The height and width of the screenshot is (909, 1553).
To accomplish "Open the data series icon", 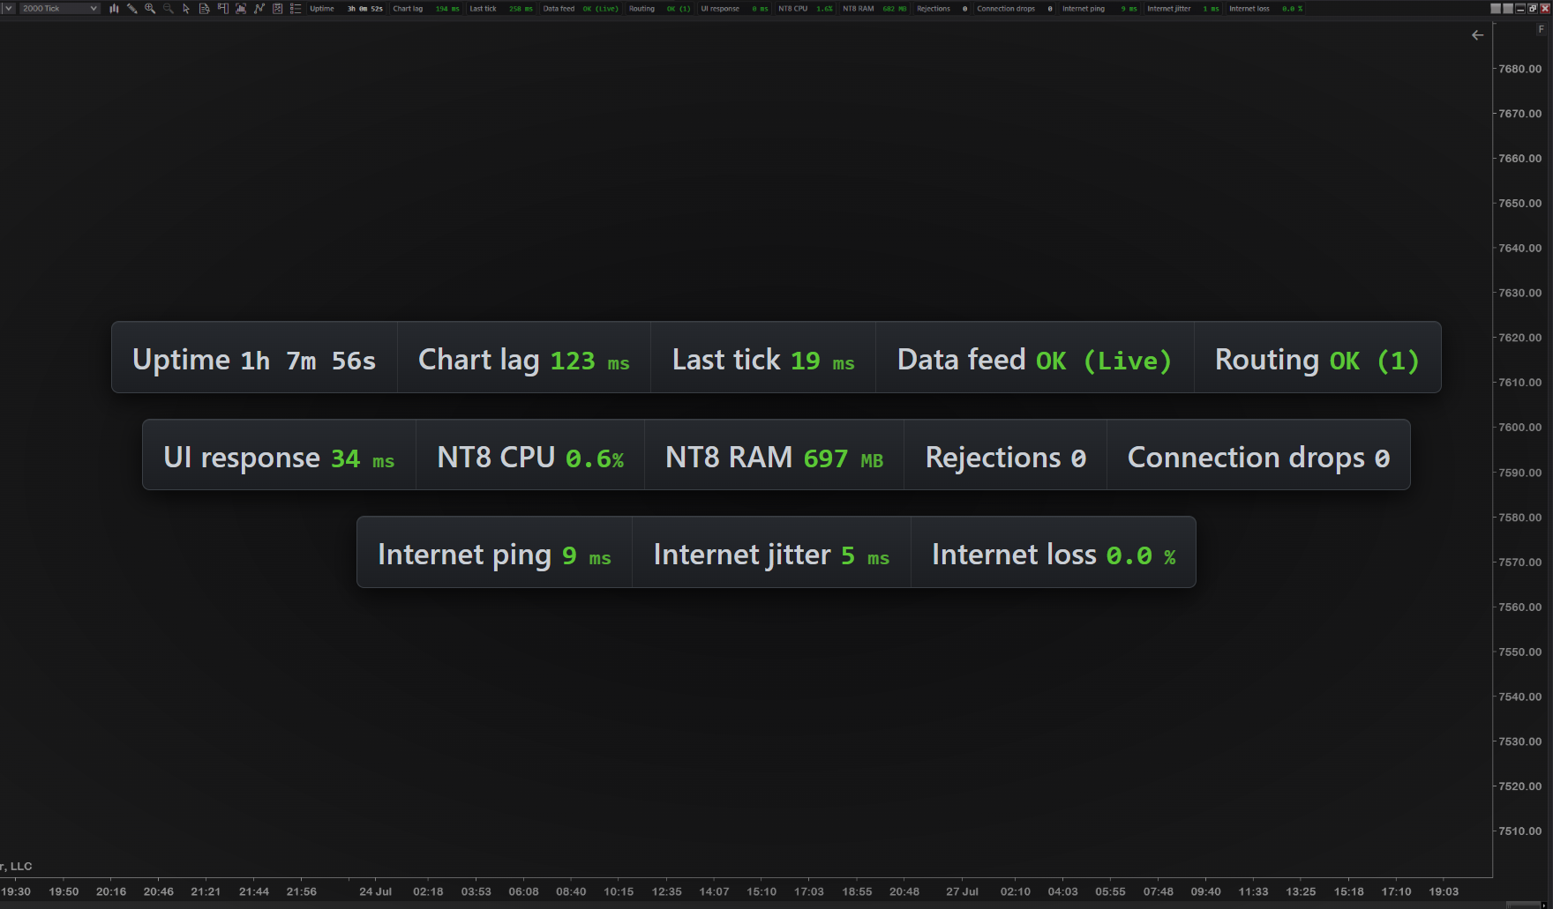I will coord(241,8).
